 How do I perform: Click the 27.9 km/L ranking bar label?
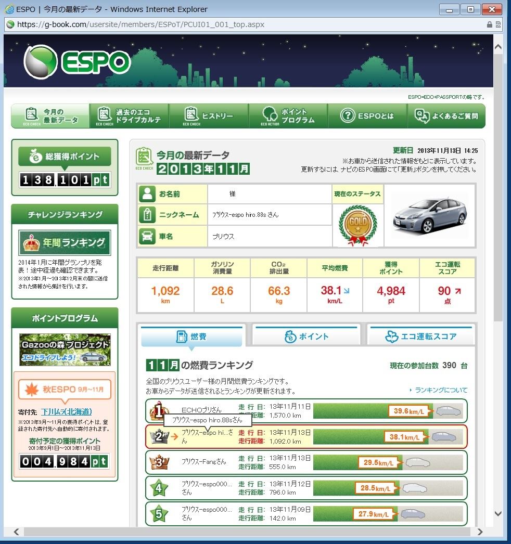374,514
